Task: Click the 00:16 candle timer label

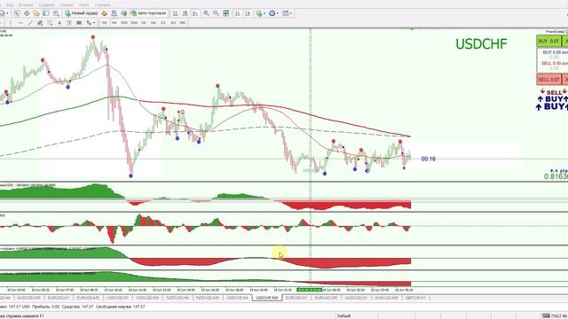Action: point(428,159)
